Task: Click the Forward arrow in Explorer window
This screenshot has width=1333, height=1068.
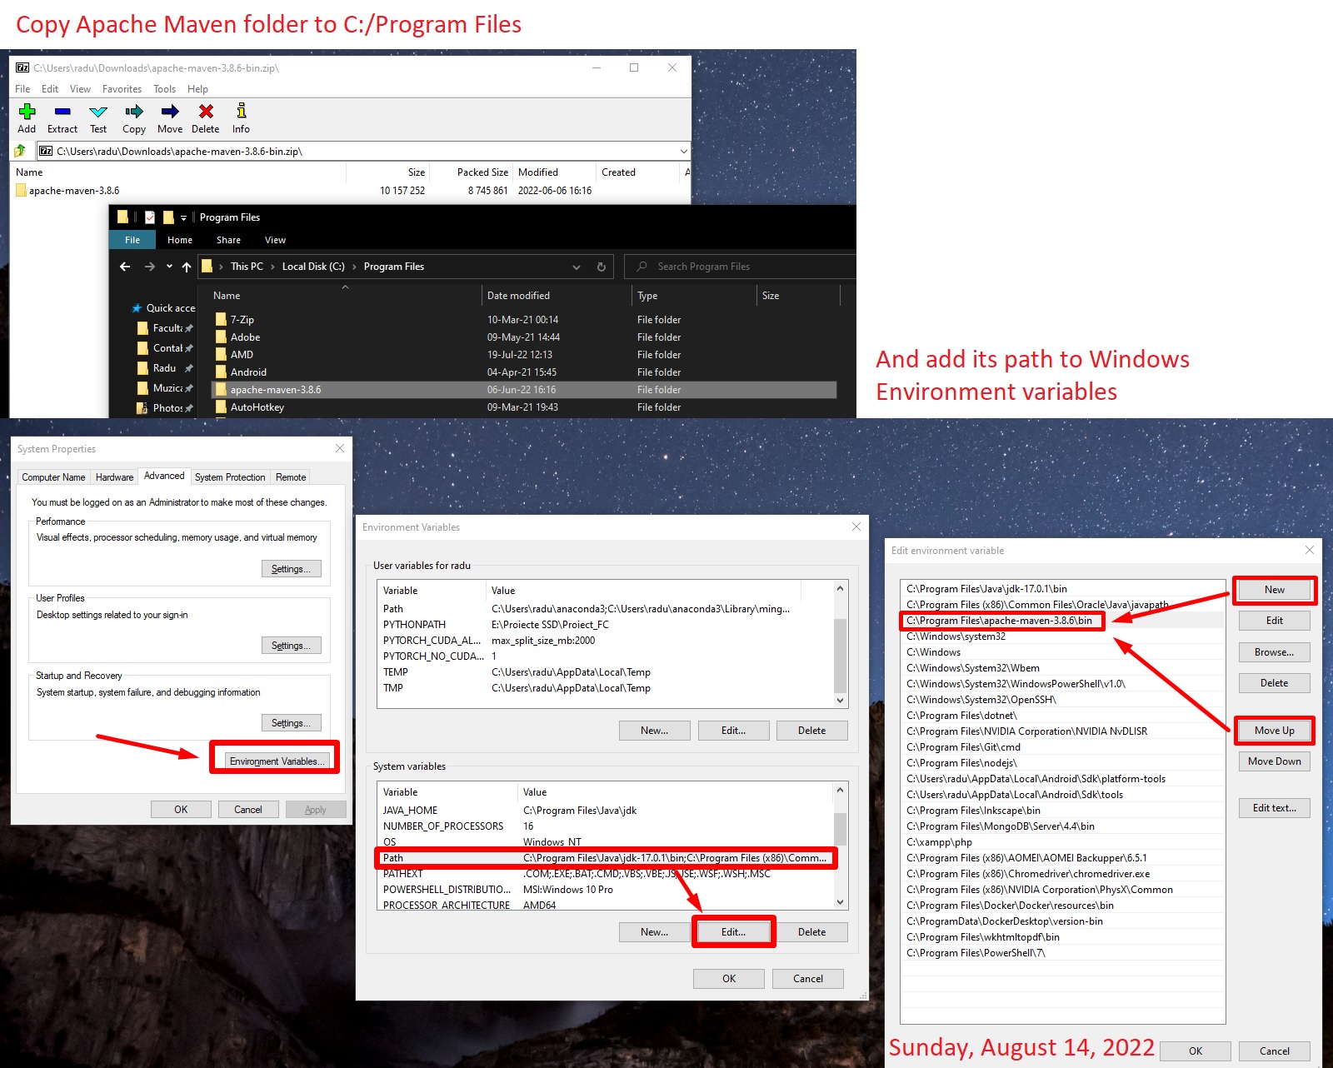Action: [x=150, y=267]
